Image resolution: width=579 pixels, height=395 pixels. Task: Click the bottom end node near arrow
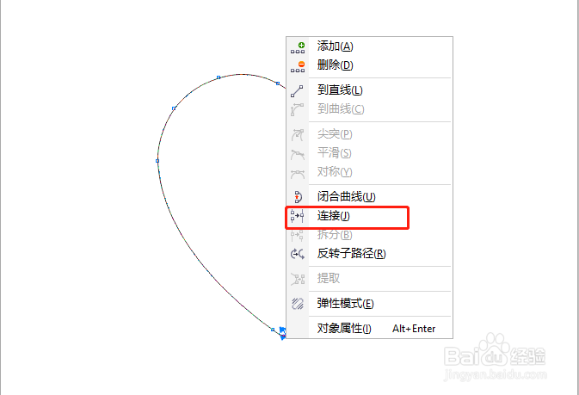(x=273, y=330)
